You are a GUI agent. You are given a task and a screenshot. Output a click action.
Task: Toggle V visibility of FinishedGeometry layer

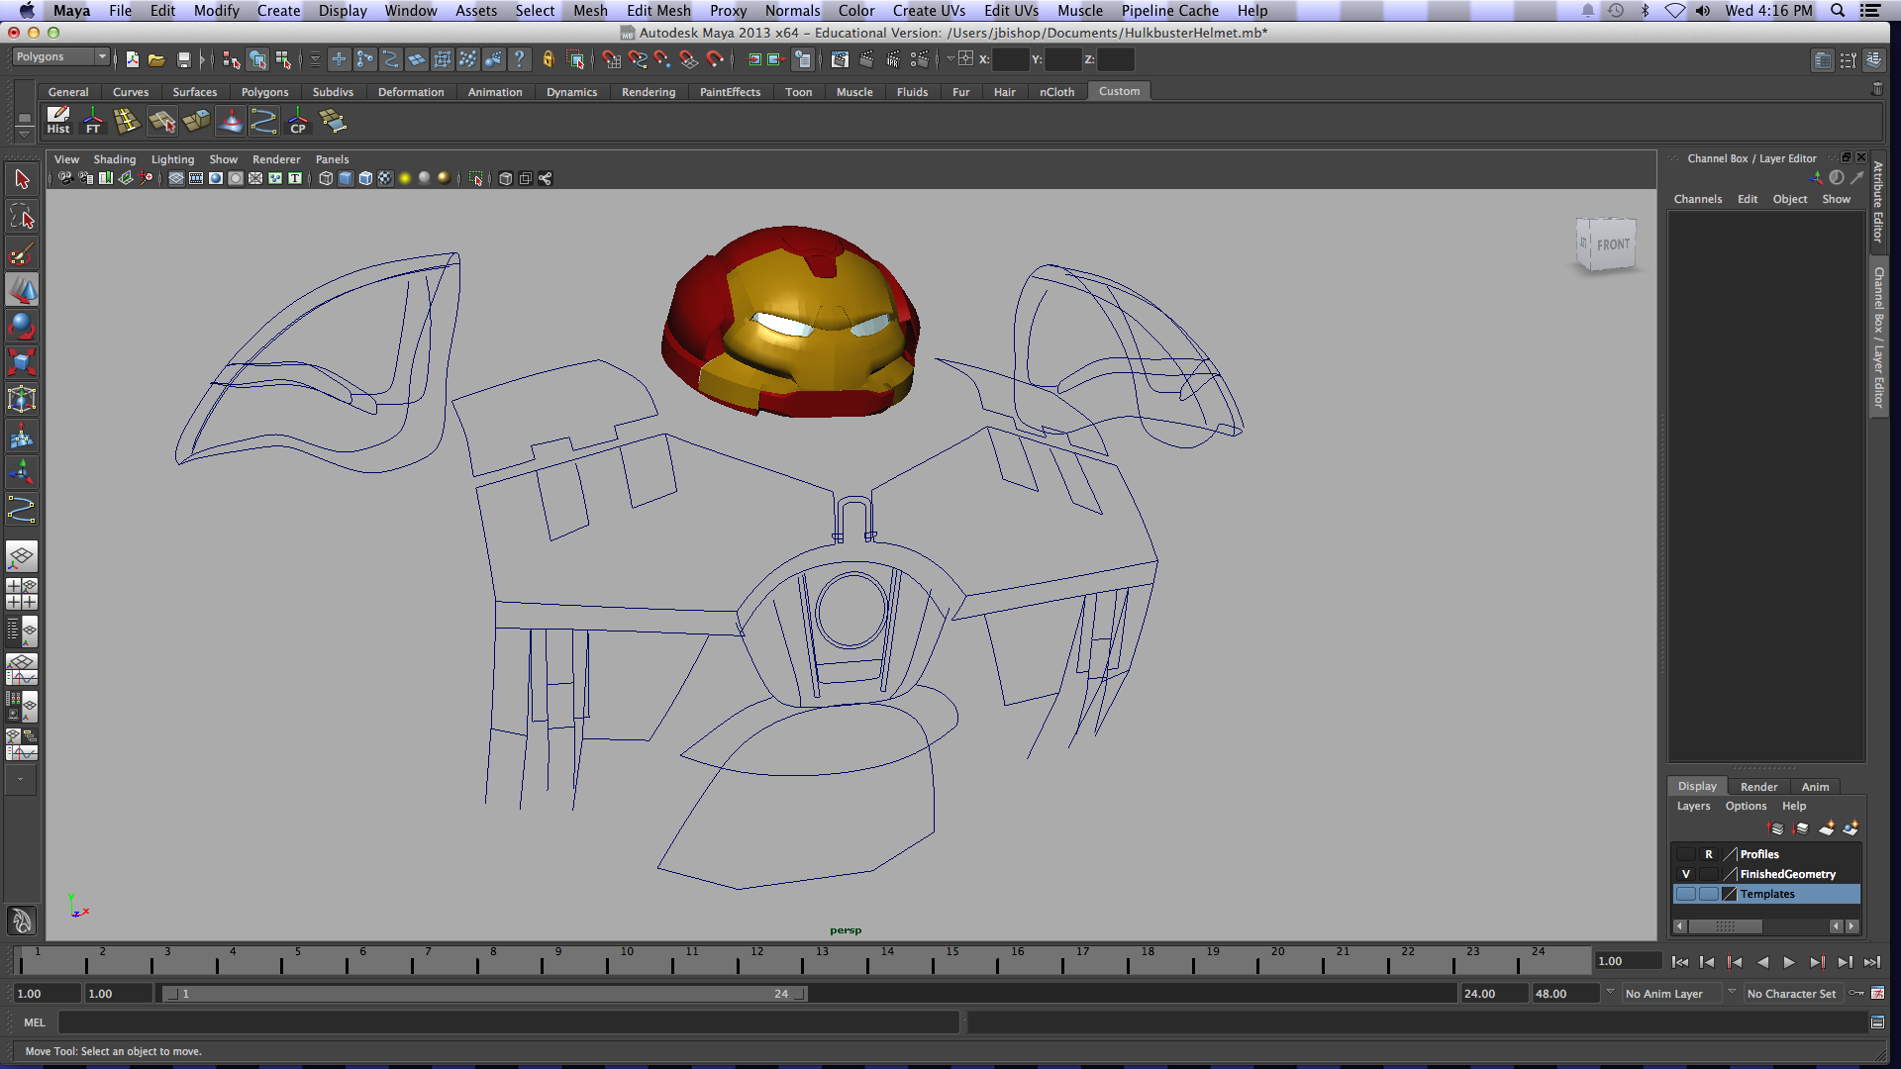(x=1685, y=874)
